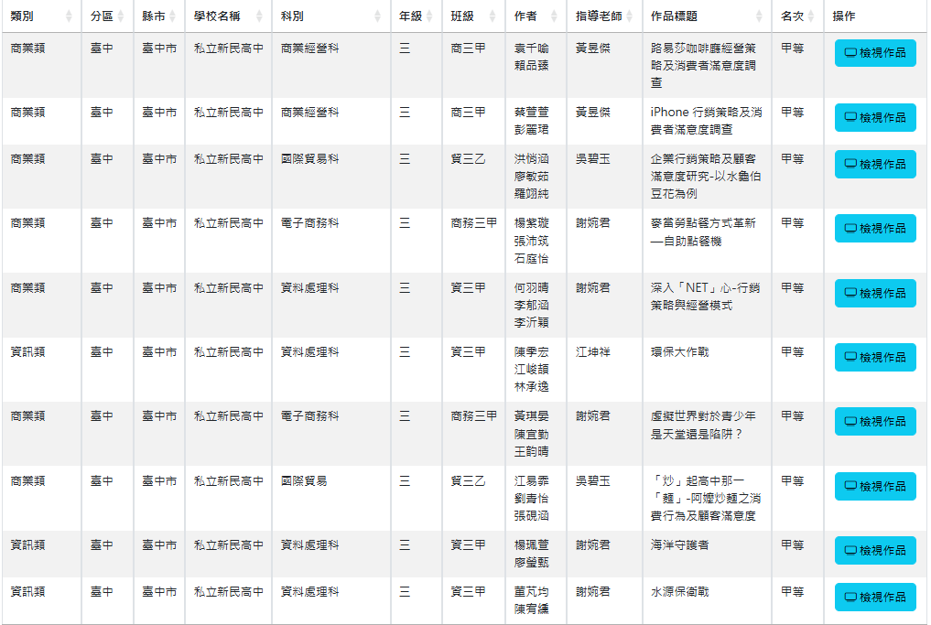Click monitor icon for 環保大作戰 row
Viewport: 931px width, 625px height.
[x=850, y=357]
